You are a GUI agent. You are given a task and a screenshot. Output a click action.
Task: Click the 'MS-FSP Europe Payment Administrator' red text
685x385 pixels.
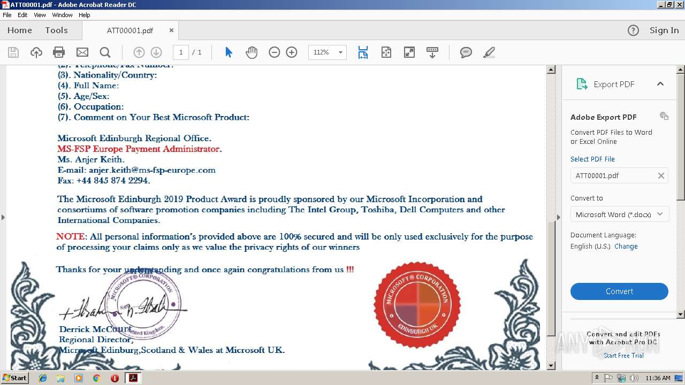[140, 149]
